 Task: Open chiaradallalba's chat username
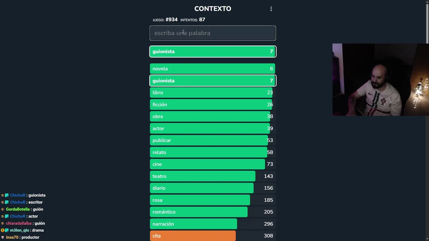click(18, 223)
